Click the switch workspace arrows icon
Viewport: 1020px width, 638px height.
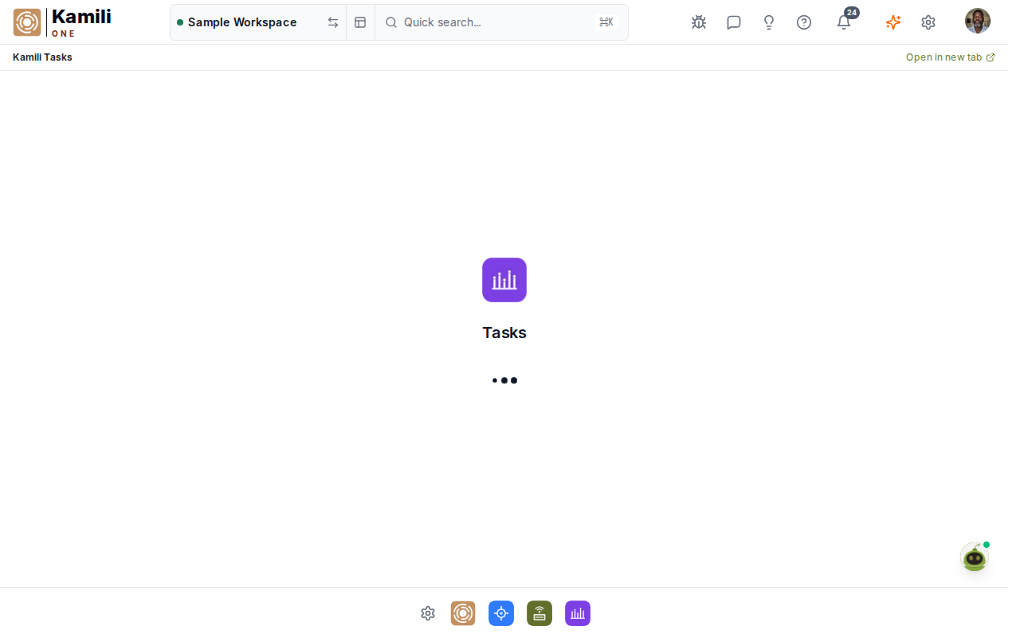point(333,22)
